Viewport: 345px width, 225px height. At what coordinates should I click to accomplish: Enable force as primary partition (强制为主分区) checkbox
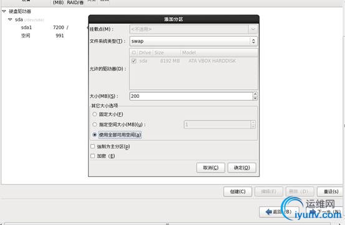pos(92,146)
